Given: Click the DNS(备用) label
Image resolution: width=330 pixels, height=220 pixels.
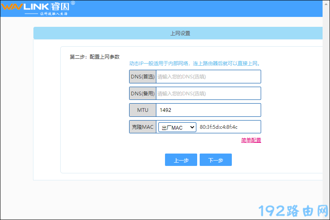Looking at the screenshot, I should pos(142,94).
